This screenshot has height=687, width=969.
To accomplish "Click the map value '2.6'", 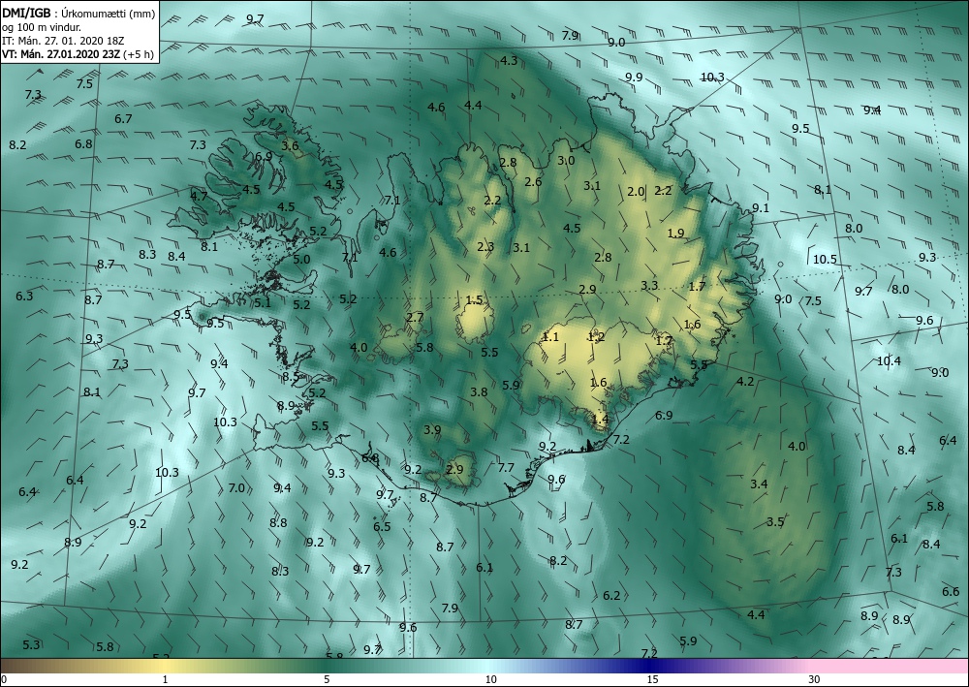I will 533,181.
